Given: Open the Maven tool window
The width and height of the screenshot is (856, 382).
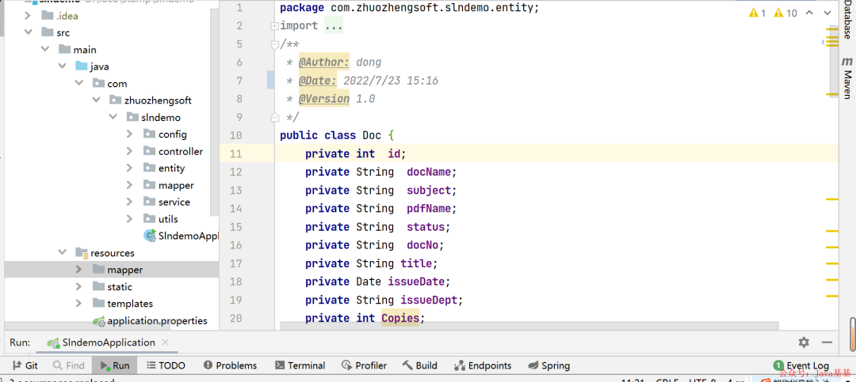Looking at the screenshot, I should (847, 78).
